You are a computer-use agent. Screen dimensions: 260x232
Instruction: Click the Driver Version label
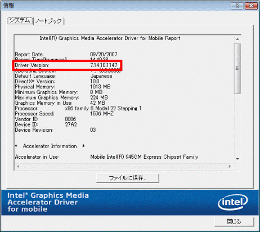pyautogui.click(x=32, y=65)
